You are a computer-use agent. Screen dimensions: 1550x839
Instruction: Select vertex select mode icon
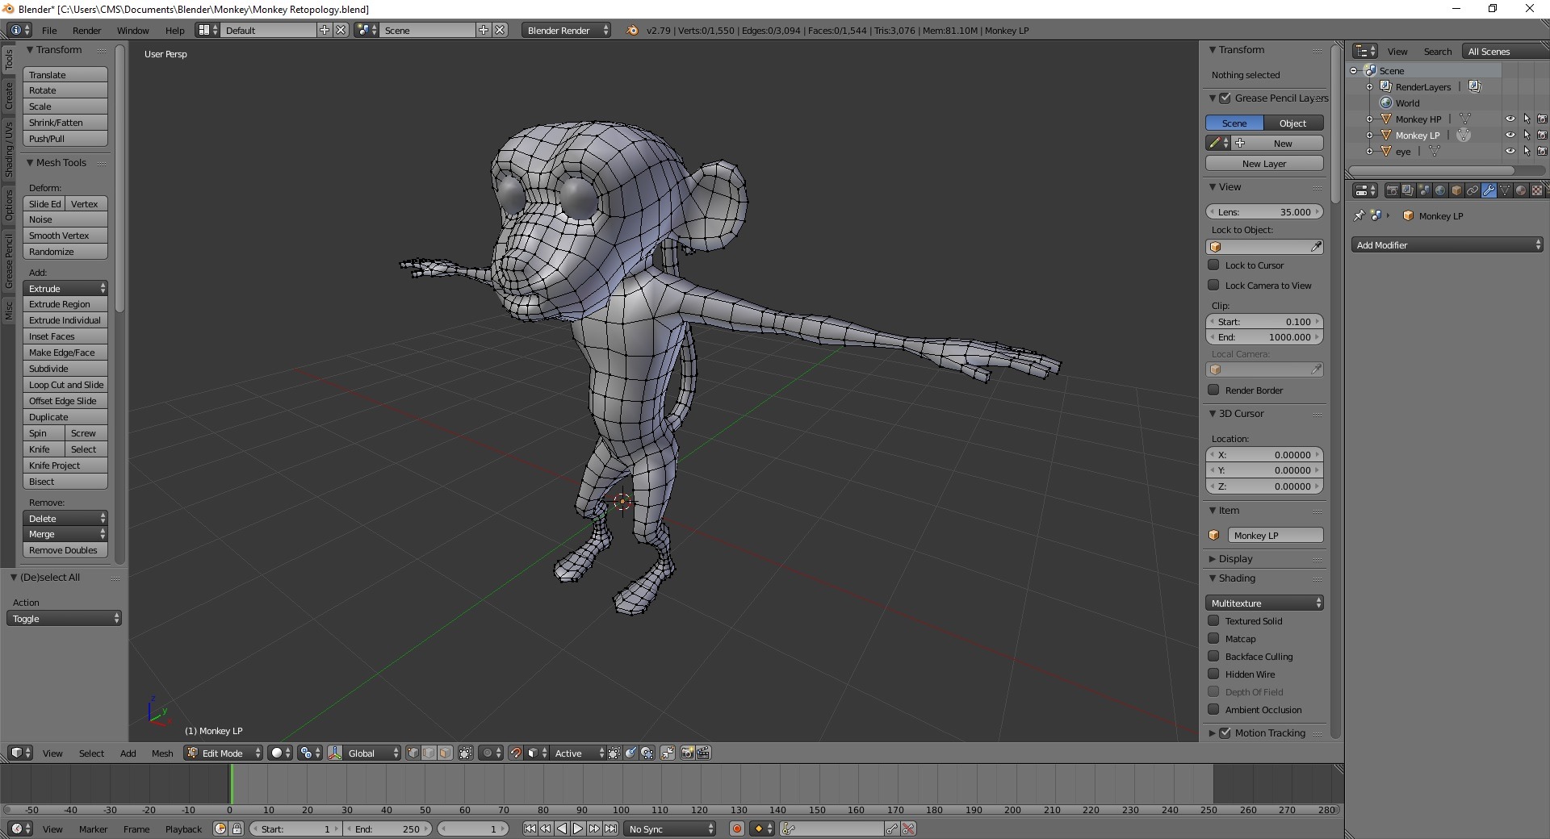413,753
